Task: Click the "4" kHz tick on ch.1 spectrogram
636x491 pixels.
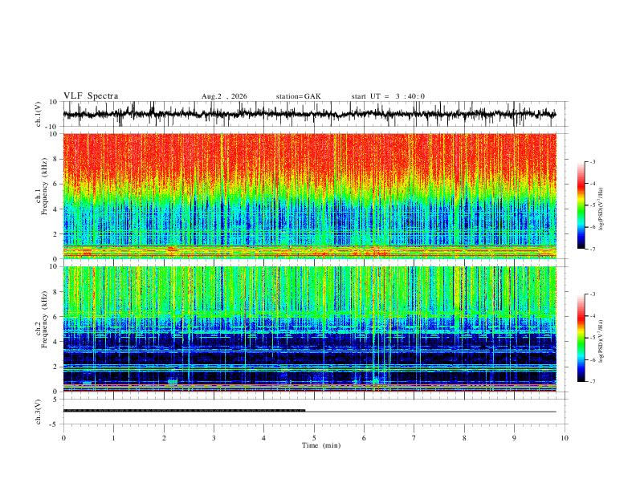Action: [x=55, y=209]
